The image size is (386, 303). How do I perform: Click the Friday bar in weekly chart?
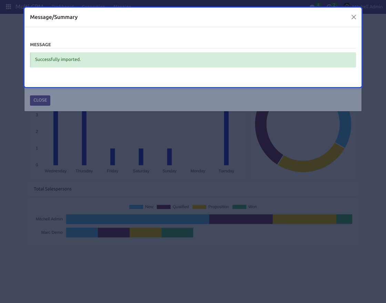point(112,157)
